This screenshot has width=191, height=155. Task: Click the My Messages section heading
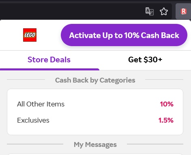pos(95,145)
